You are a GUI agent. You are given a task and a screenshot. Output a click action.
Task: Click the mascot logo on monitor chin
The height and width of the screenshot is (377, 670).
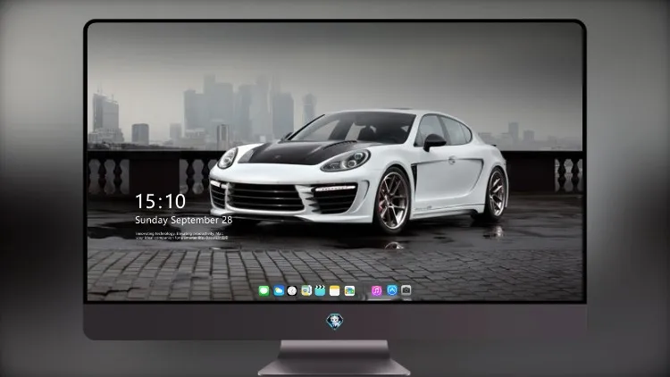335,321
